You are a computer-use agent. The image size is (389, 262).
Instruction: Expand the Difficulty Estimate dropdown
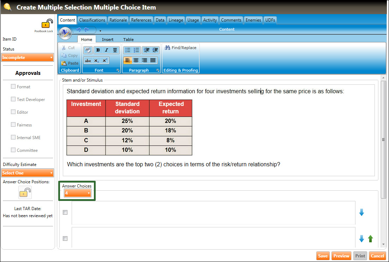(28, 173)
